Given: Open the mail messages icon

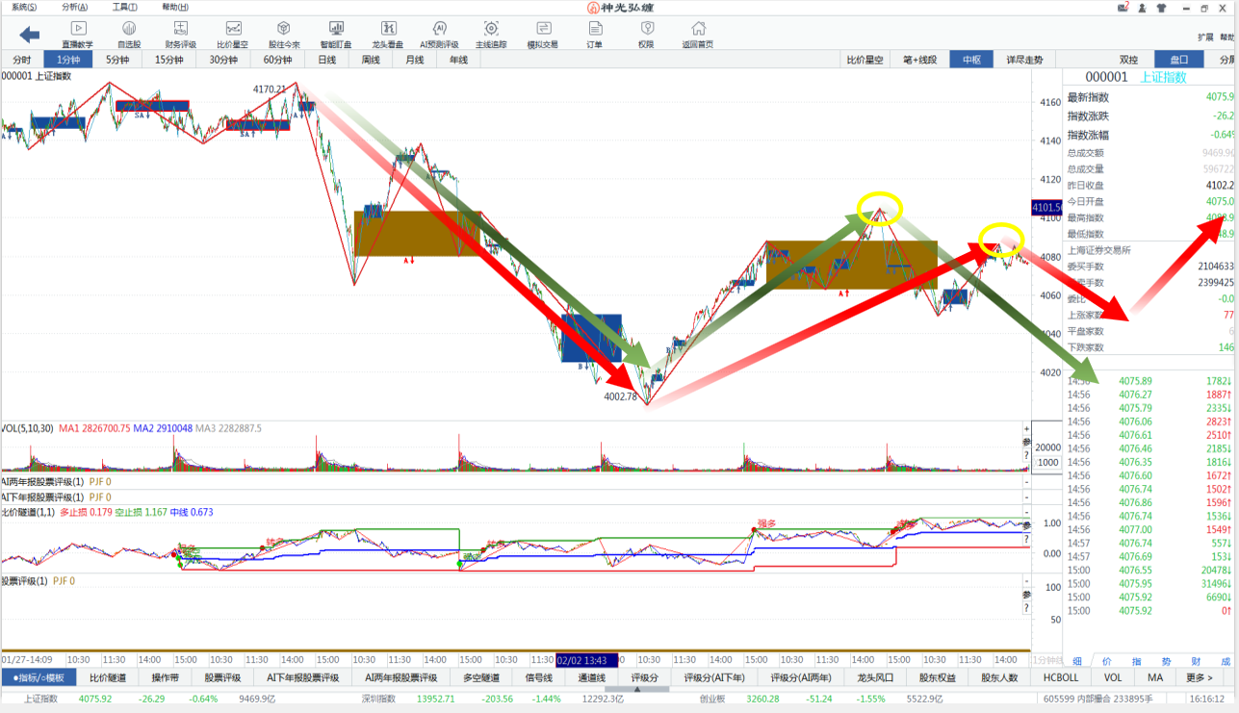Looking at the screenshot, I should click(x=1123, y=8).
